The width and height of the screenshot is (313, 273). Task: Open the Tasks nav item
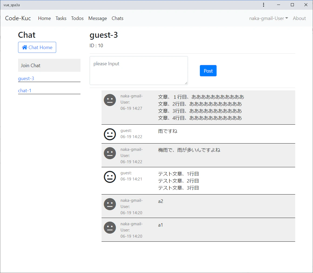[61, 18]
